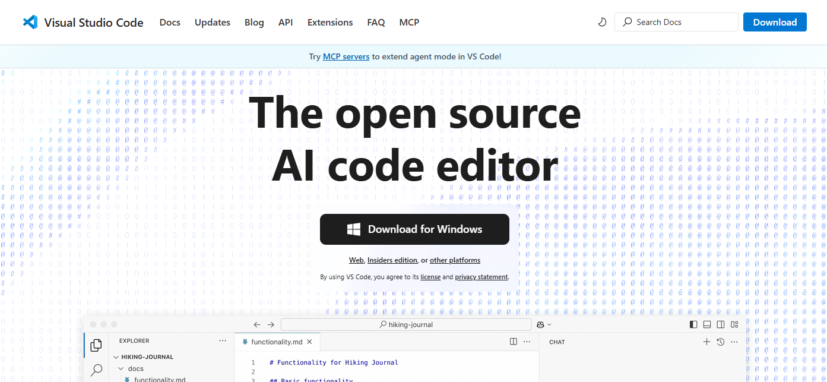This screenshot has width=827, height=382.
Task: Click the EXPLORER panel title
Action: 134,341
